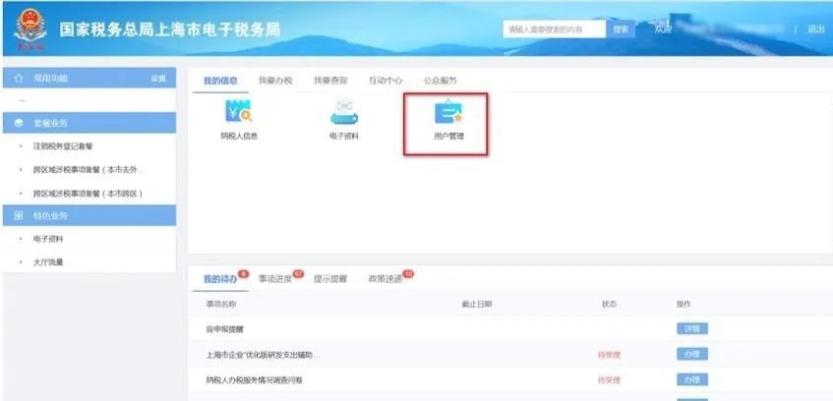
Task: Click the 应申报提醒 row text
Action: [224, 329]
